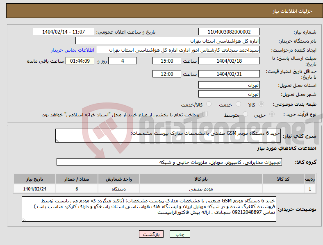Click the remaining days field showing 4
This screenshot has width=323, height=245.
[x=123, y=61]
